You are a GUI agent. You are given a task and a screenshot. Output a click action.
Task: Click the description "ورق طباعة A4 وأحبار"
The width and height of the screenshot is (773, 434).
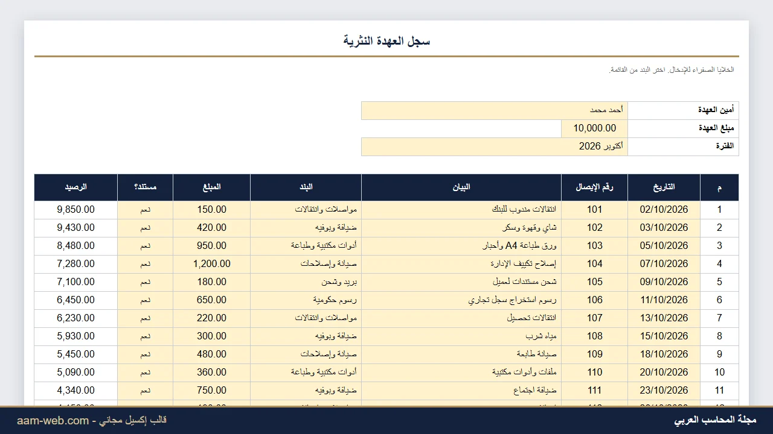[461, 246]
